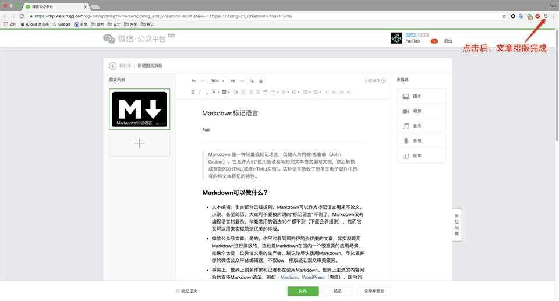Click the orange notification badge near FatliTalk
The height and width of the screenshot is (301, 559).
tap(434, 41)
